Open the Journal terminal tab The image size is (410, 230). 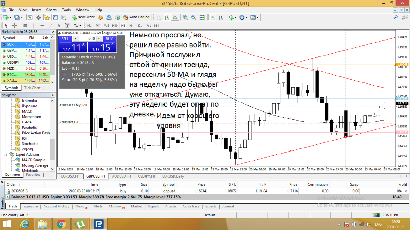pos(228,206)
